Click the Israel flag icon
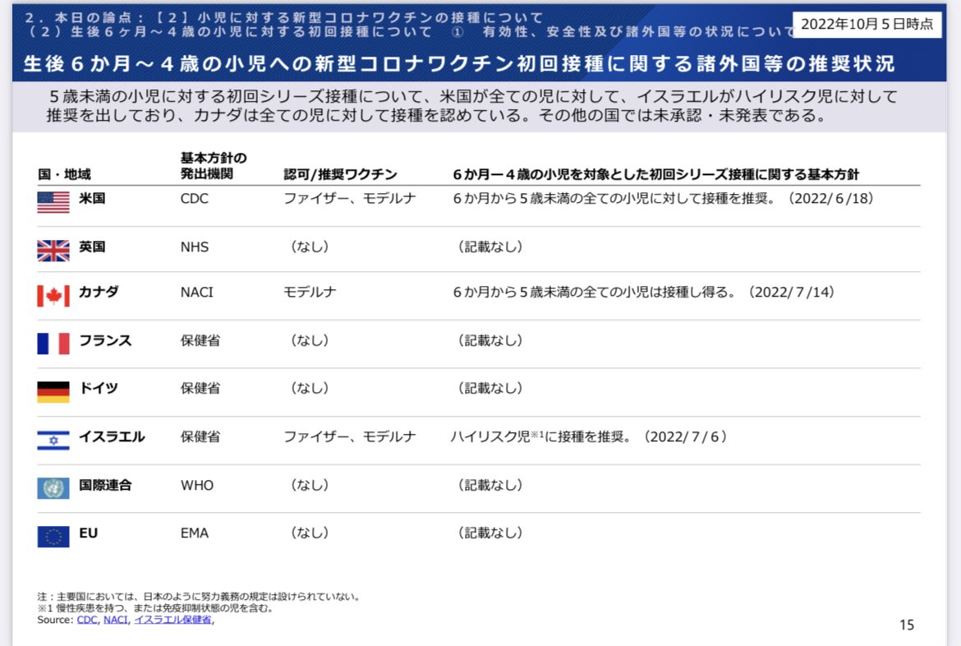961x646 pixels. 53,441
